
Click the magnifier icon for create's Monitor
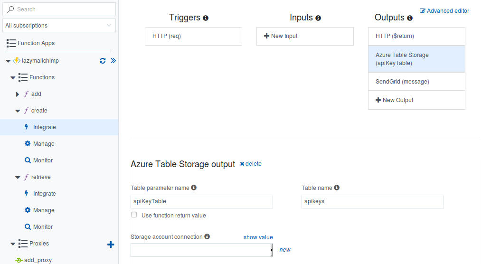[x=28, y=160]
